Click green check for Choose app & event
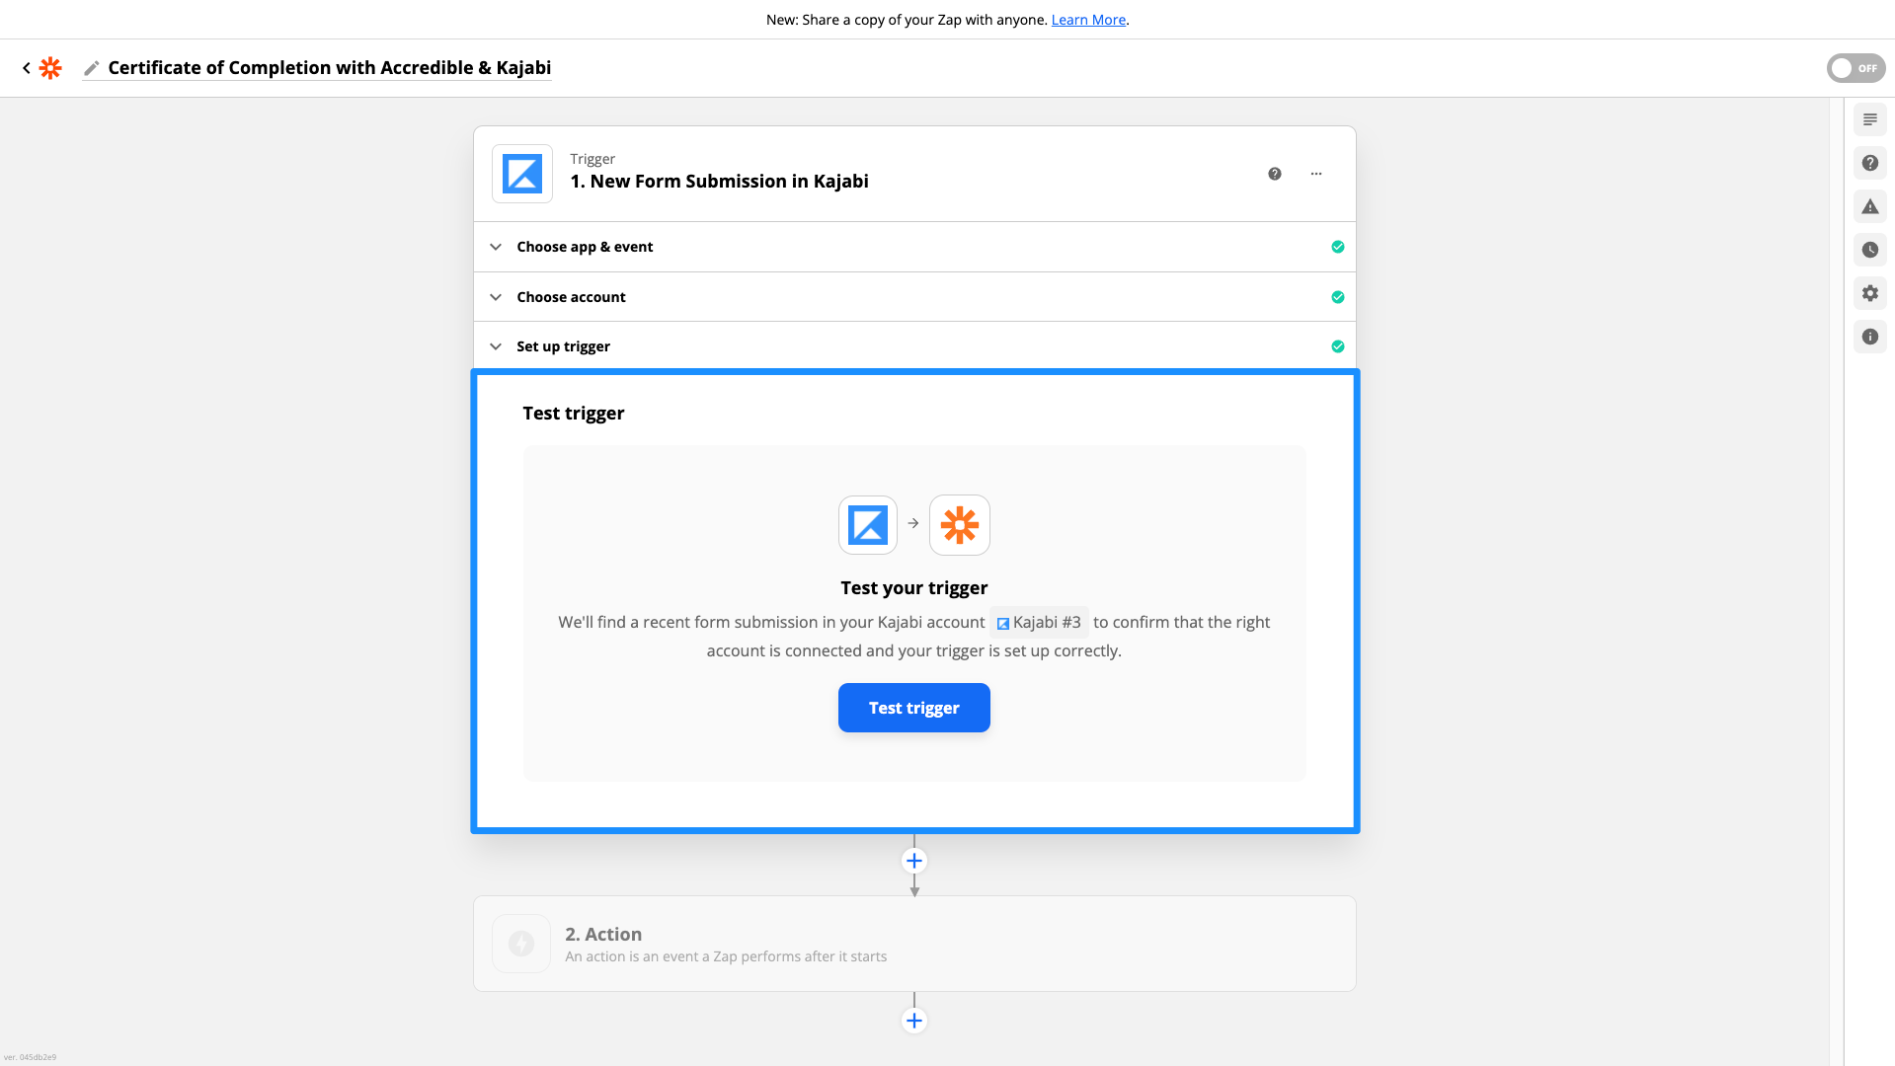 1338,247
